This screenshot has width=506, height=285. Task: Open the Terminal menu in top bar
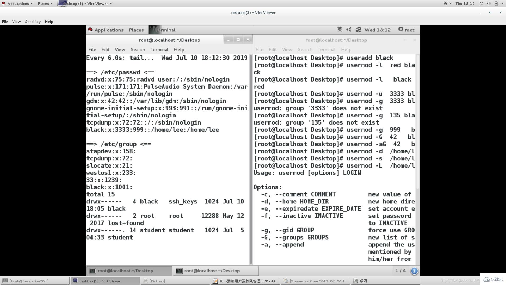pos(159,49)
